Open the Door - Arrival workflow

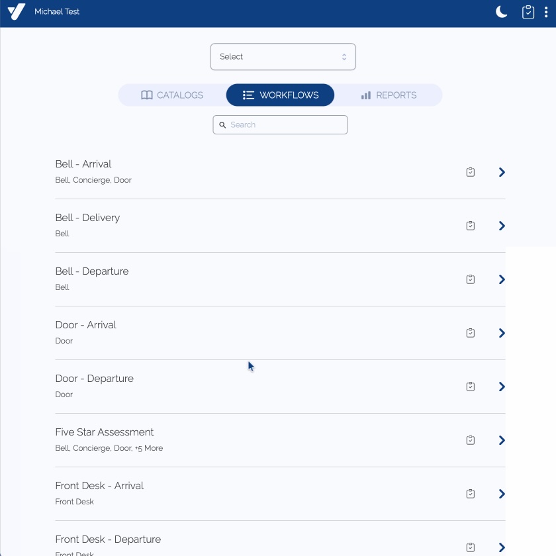[502, 332]
